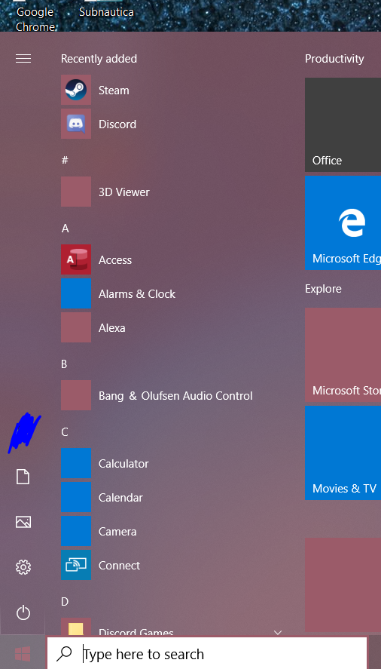Click the 3D Viewer tile icon

[x=76, y=192]
